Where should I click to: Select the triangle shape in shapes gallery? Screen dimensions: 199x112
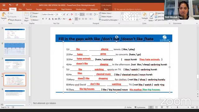123,16
